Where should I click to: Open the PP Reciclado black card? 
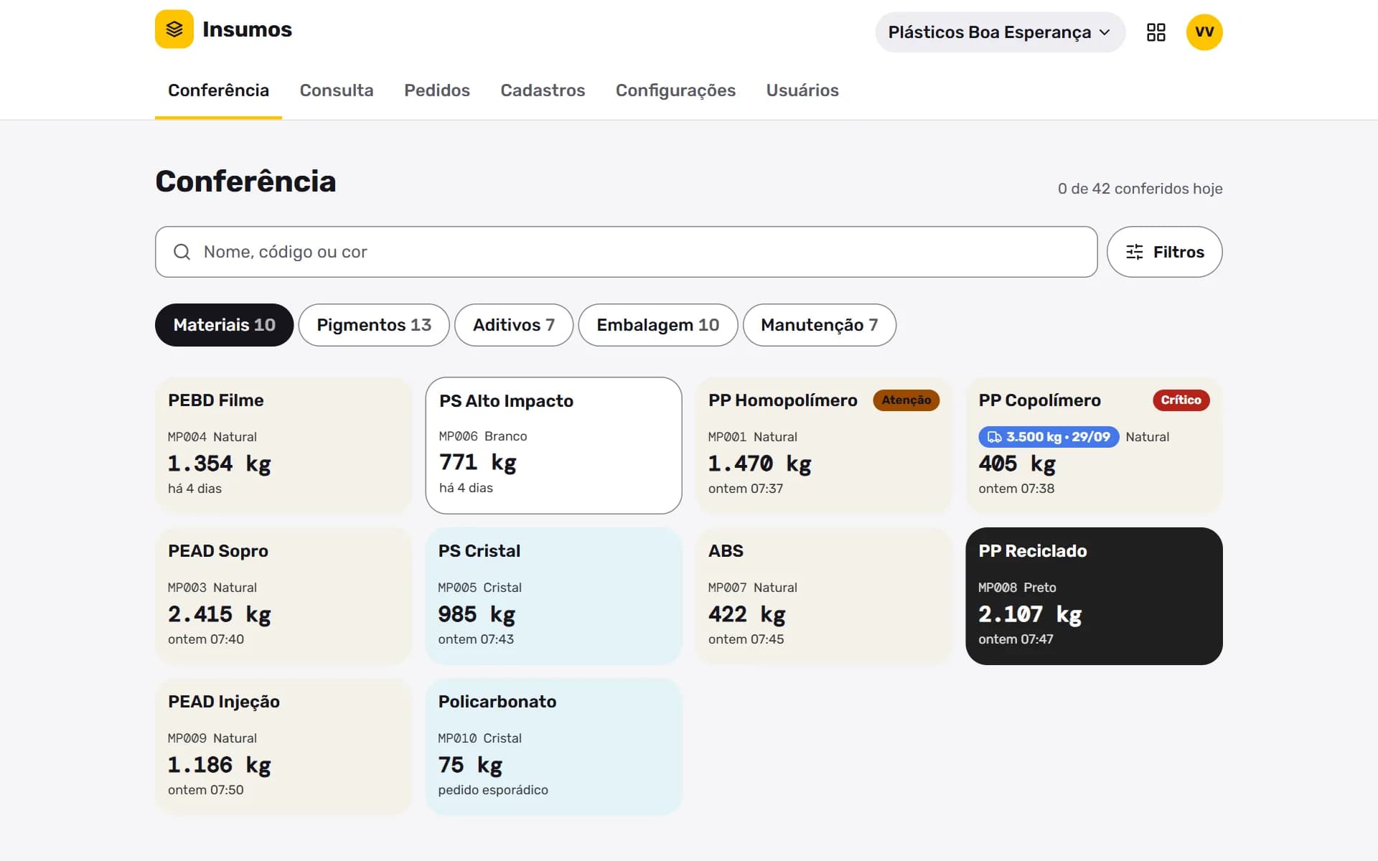point(1094,596)
